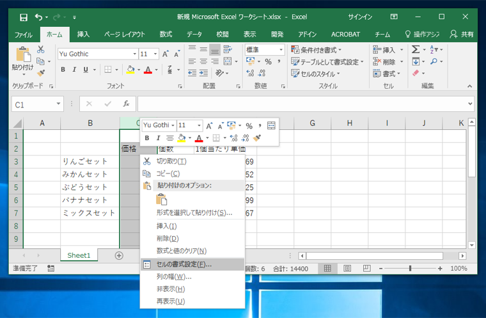Open the number format dropdown
486x318 pixels.
[281, 50]
